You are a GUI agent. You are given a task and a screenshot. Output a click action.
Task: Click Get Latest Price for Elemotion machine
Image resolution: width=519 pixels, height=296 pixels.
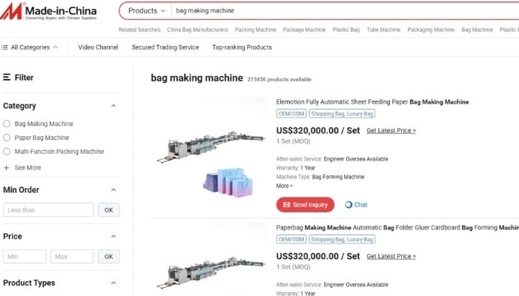391,131
